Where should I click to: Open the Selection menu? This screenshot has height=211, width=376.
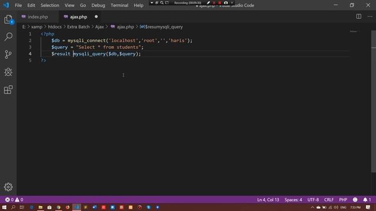49,5
